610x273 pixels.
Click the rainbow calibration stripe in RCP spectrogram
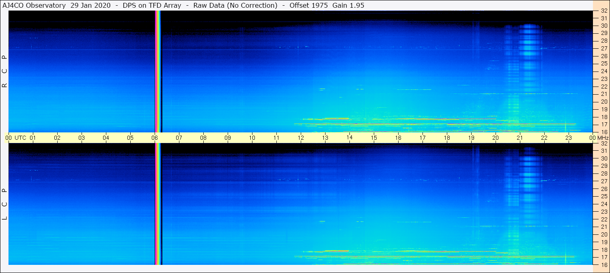[x=158, y=71]
